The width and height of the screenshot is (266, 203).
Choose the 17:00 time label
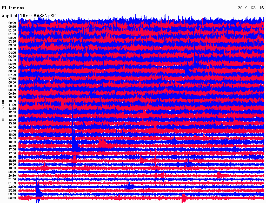click(x=12, y=150)
